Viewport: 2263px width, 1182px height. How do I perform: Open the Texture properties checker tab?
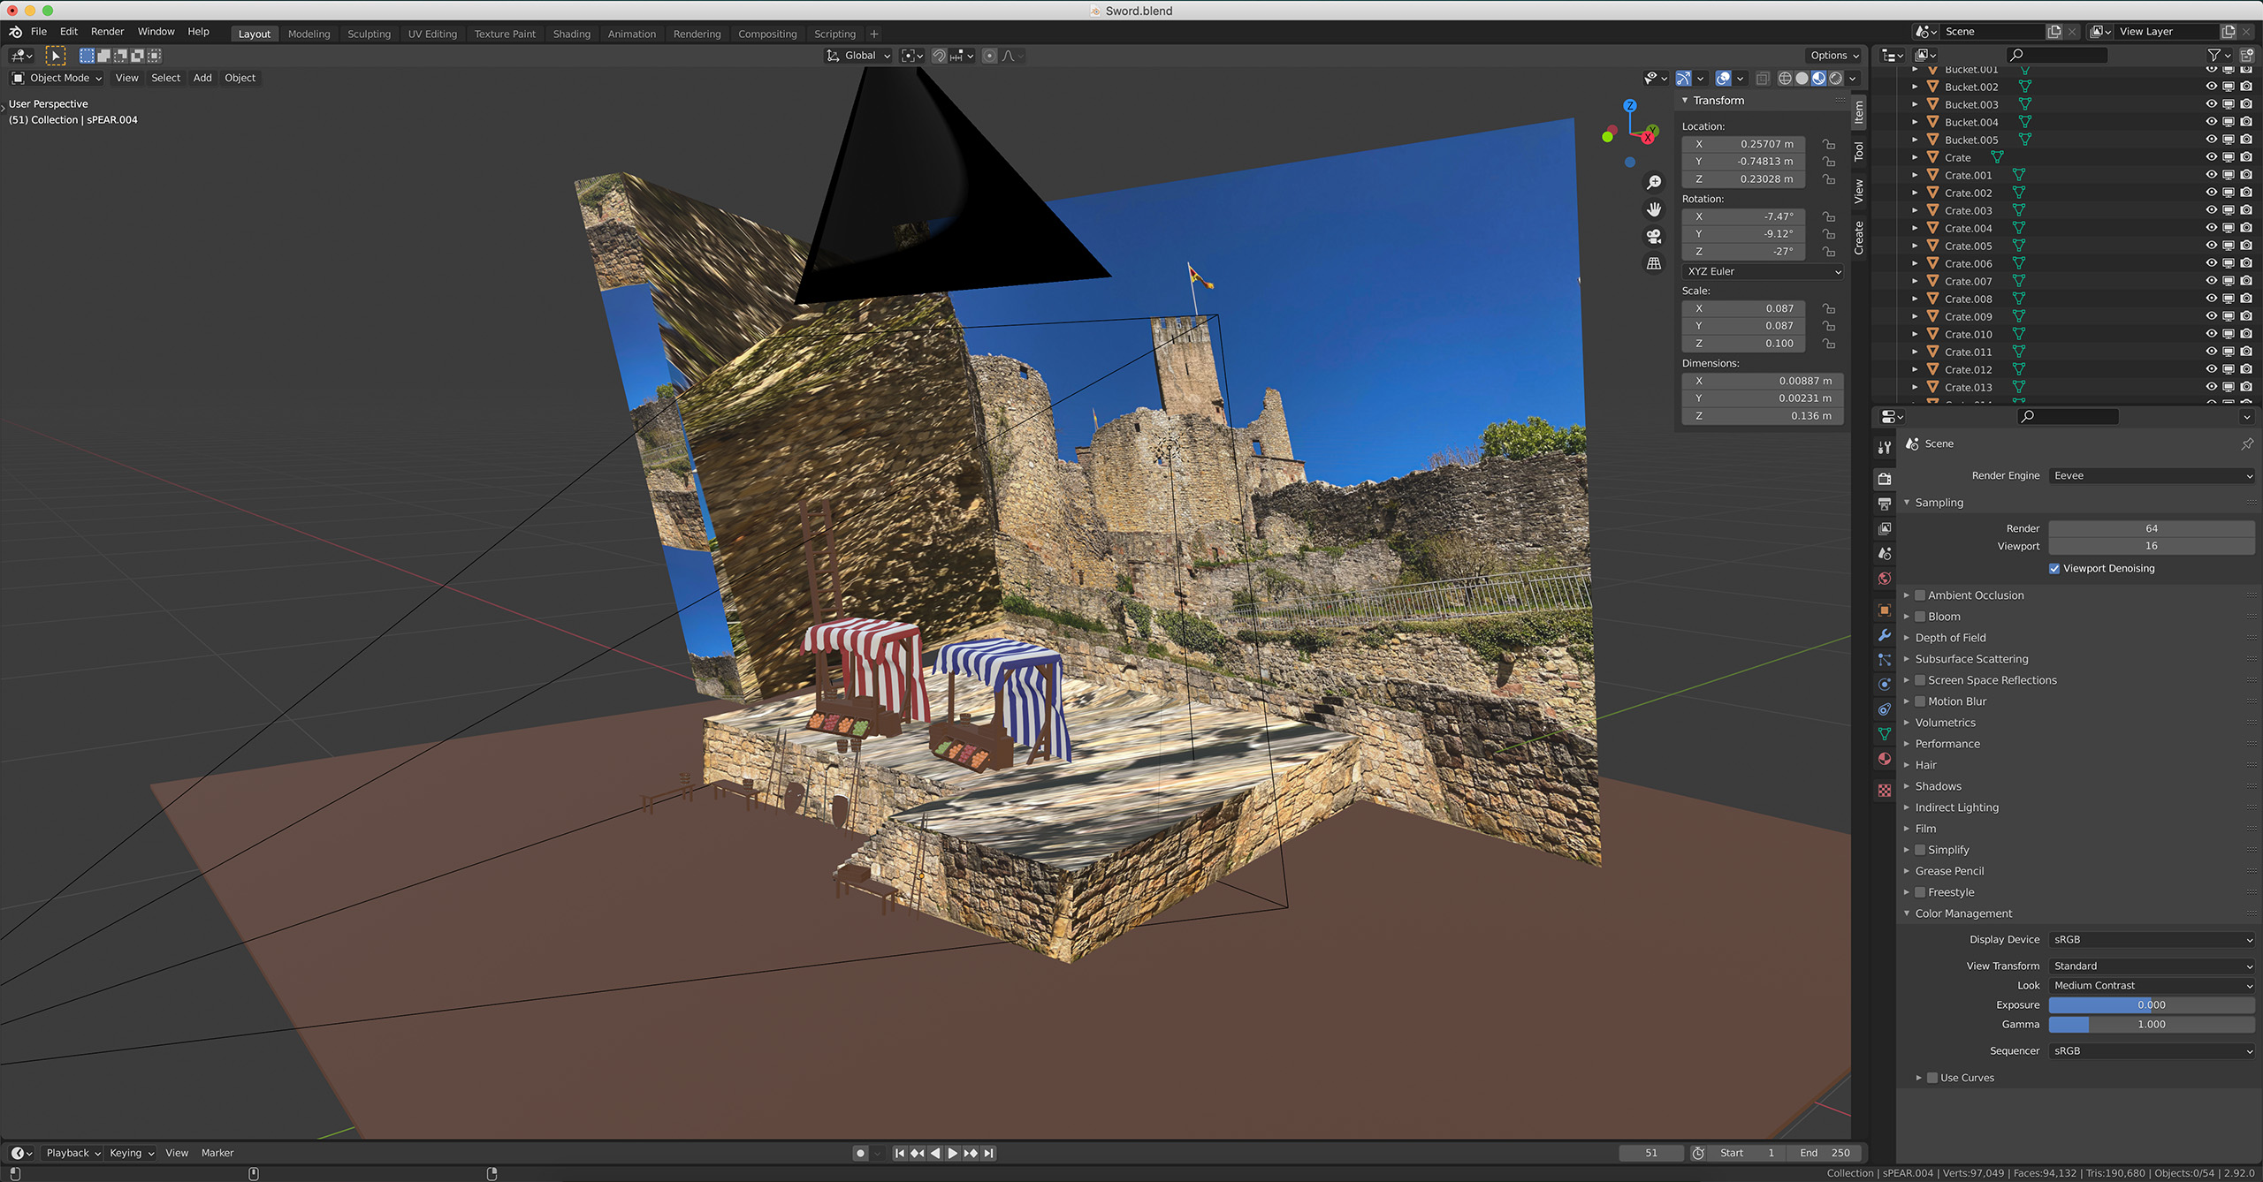click(1884, 791)
